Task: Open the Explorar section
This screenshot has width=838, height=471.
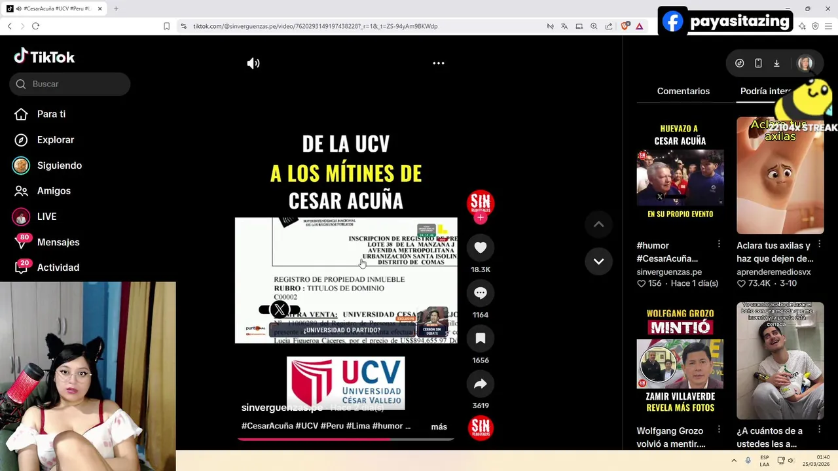Action: tap(44, 140)
